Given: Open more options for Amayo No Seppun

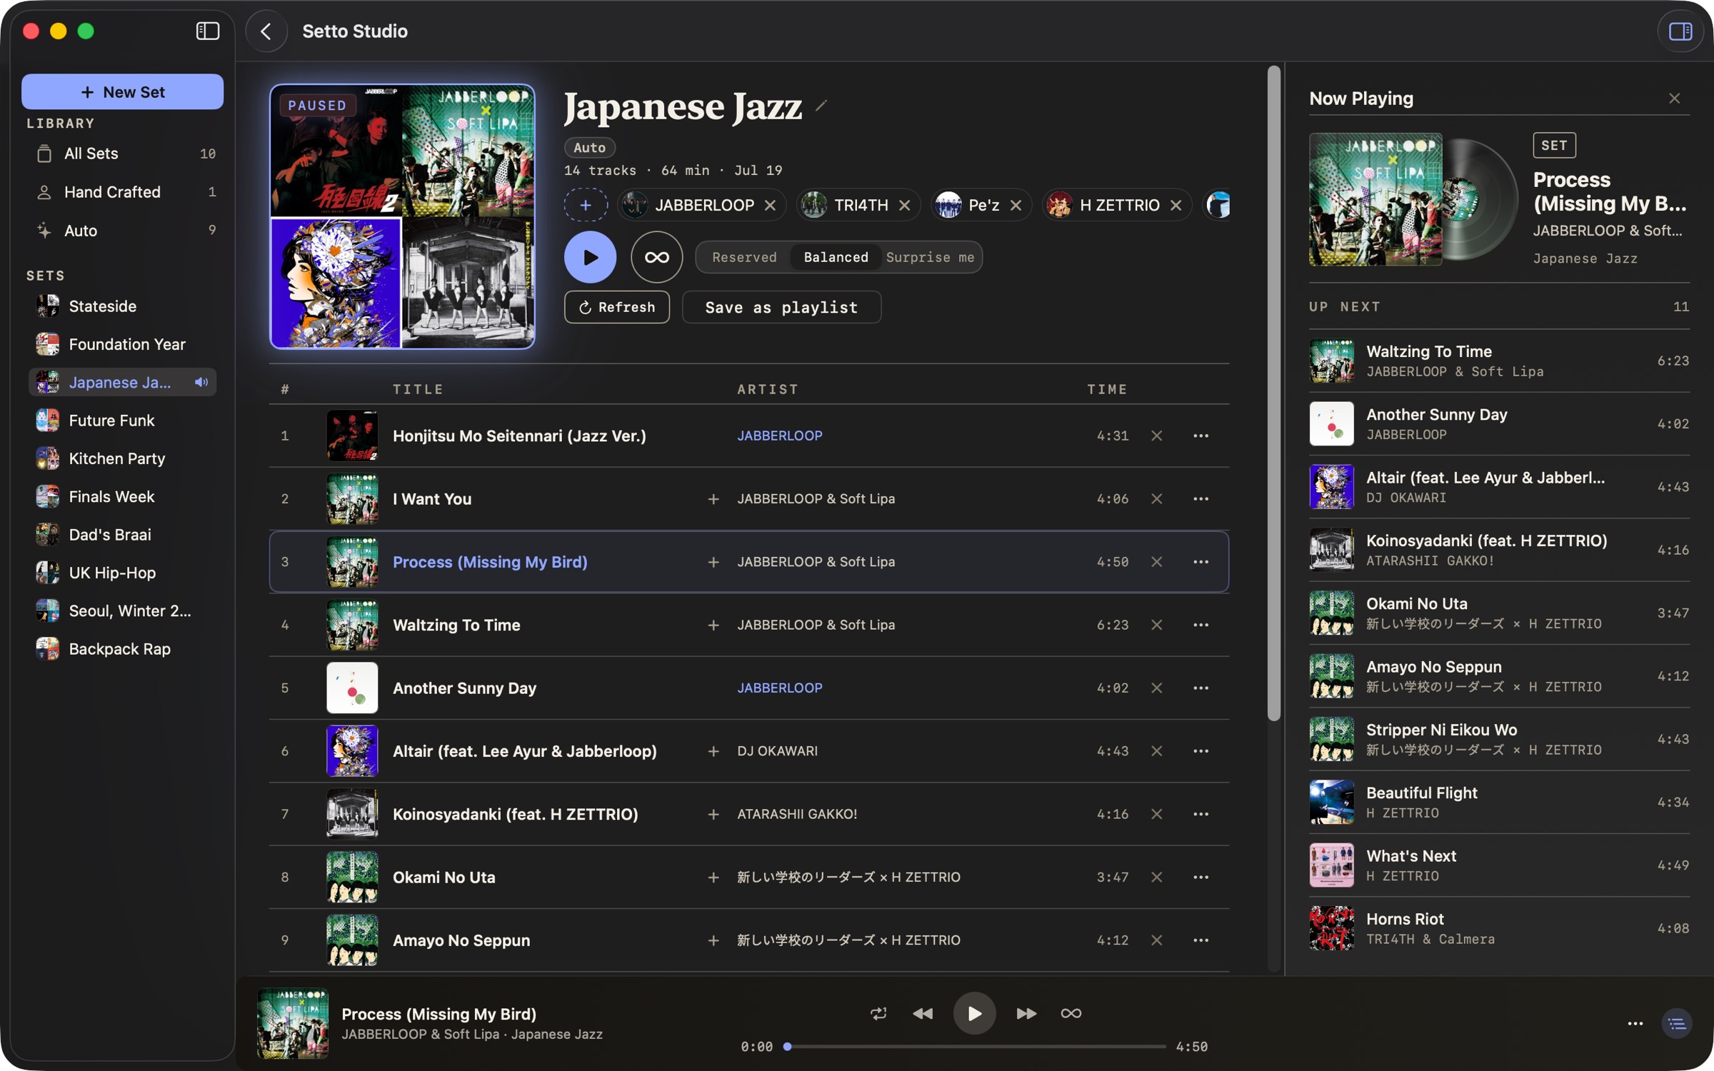Looking at the screenshot, I should pyautogui.click(x=1201, y=940).
